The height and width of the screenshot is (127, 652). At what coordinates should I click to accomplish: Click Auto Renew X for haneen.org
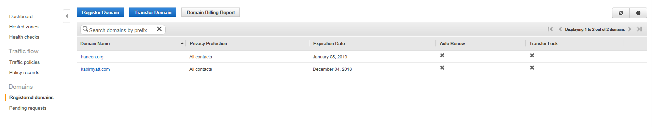442,55
